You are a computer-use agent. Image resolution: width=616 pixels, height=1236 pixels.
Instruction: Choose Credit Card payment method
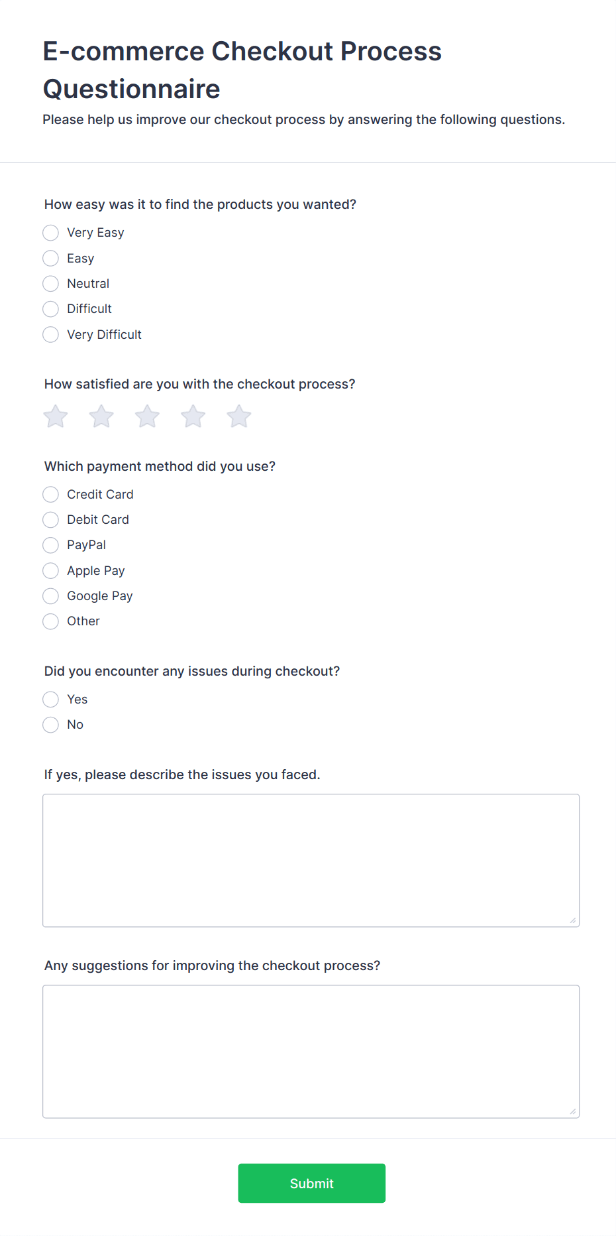point(51,495)
